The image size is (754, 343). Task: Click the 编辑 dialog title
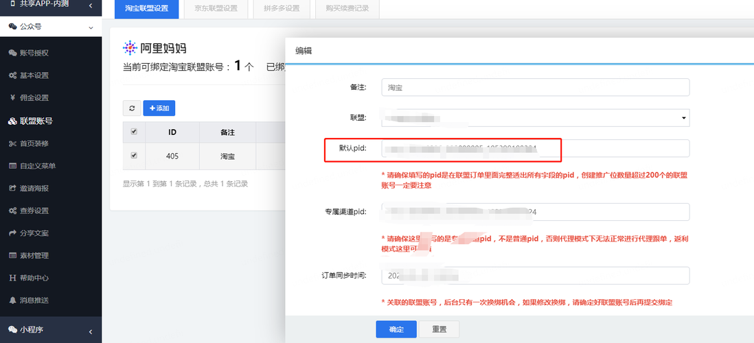tap(304, 51)
